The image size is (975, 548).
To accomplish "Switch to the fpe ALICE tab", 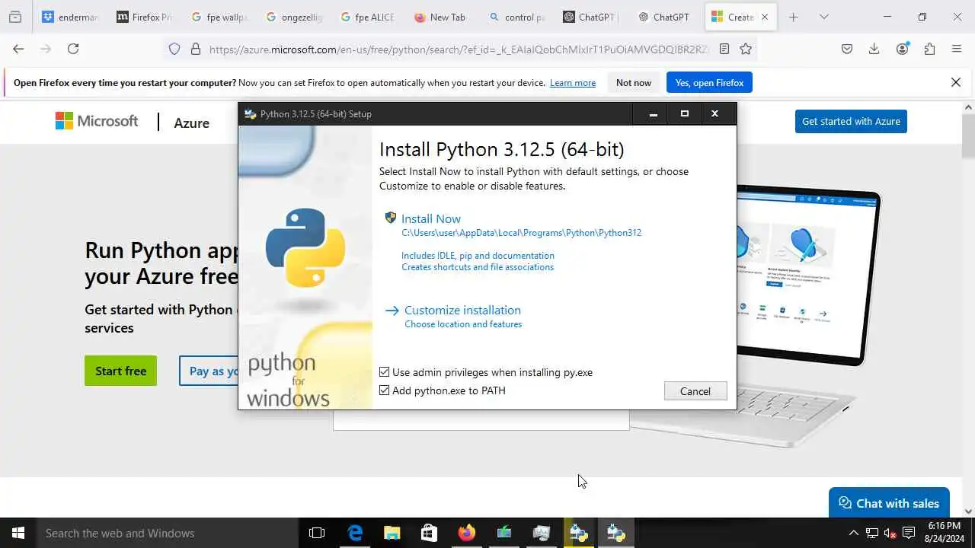I will (x=368, y=17).
